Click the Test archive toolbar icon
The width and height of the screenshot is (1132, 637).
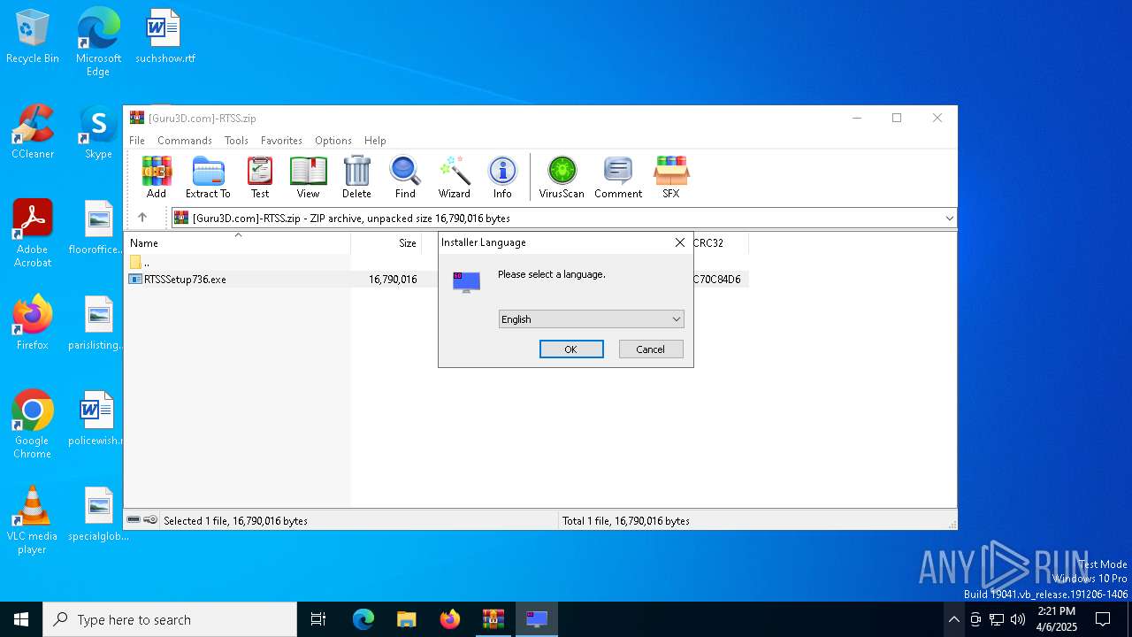[260, 177]
